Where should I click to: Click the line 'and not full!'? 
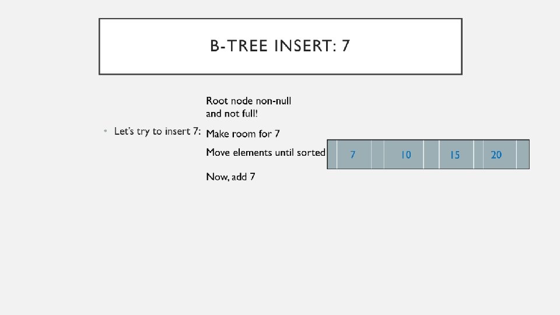coord(232,113)
